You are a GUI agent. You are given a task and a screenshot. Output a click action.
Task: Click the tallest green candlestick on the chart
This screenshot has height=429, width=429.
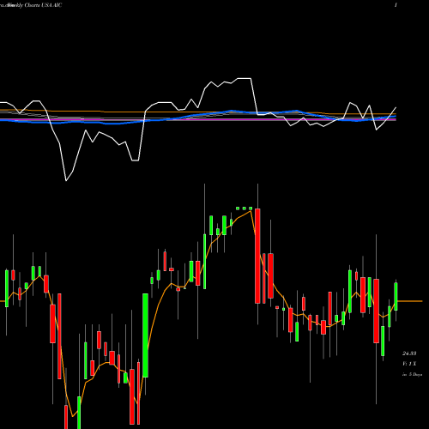tap(145, 335)
